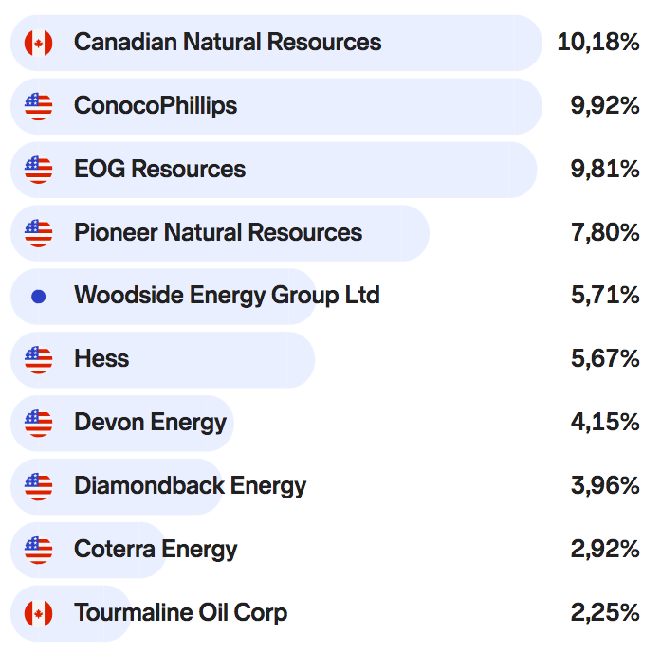Click the US flag by Pioneer Natural Resources
661x652 pixels.
38,233
